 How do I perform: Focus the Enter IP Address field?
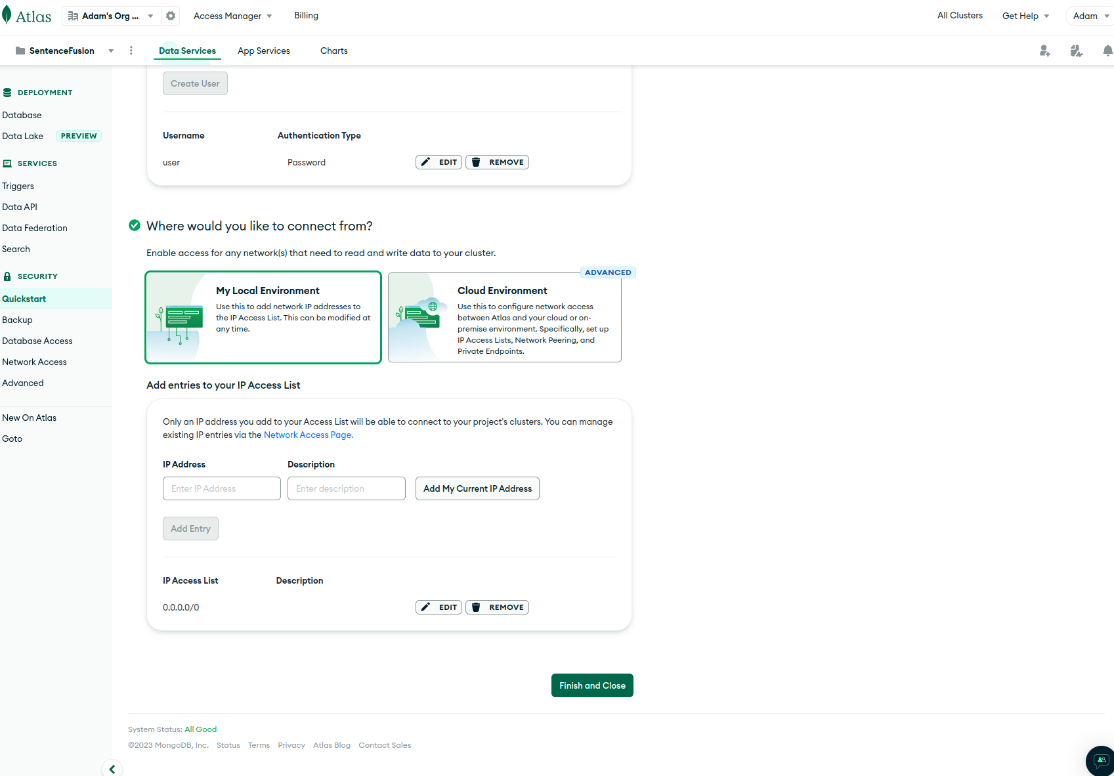coord(222,488)
